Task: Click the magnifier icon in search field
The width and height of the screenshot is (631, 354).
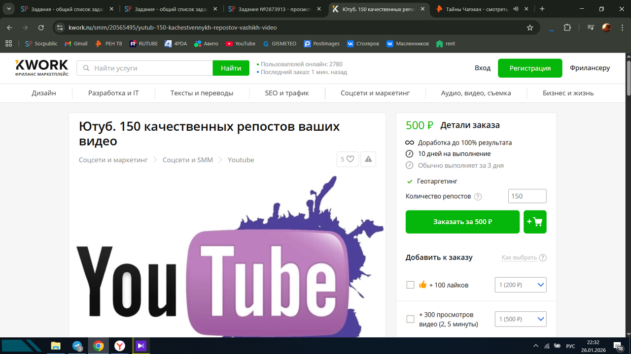Action: (86, 68)
